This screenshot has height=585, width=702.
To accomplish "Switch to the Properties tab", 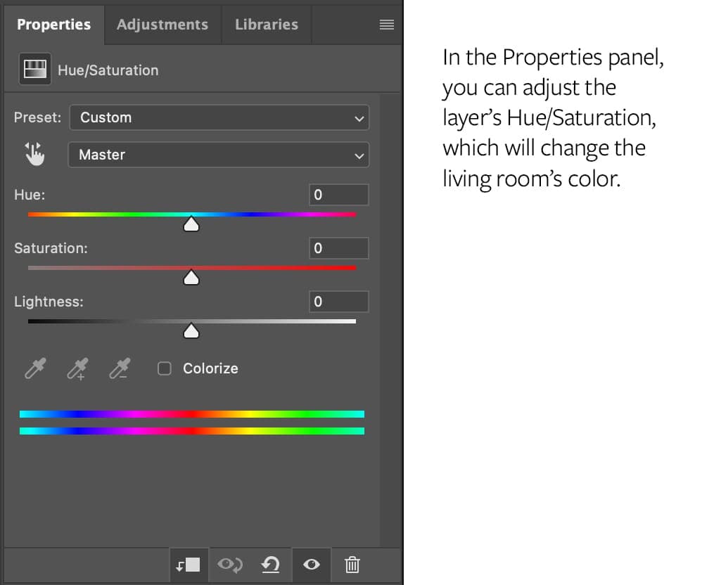I will click(x=54, y=24).
